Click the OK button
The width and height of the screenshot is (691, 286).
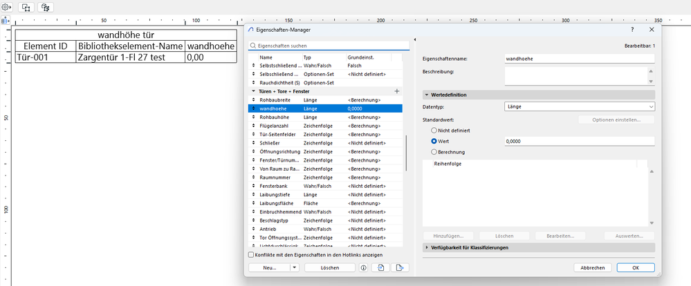[x=636, y=267]
